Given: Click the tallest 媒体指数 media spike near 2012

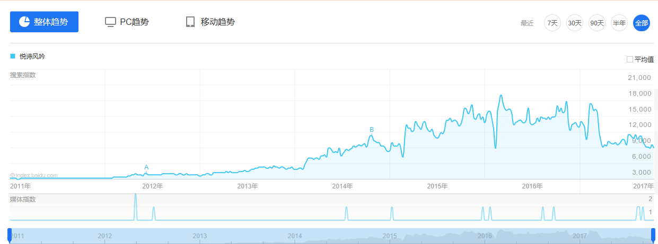Looking at the screenshot, I should pyautogui.click(x=135, y=206).
